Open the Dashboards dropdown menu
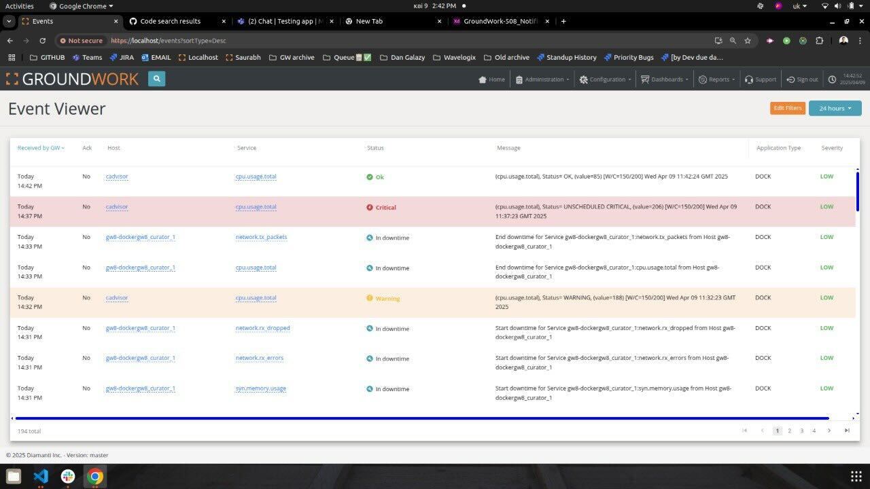The height and width of the screenshot is (489, 870). (x=665, y=79)
